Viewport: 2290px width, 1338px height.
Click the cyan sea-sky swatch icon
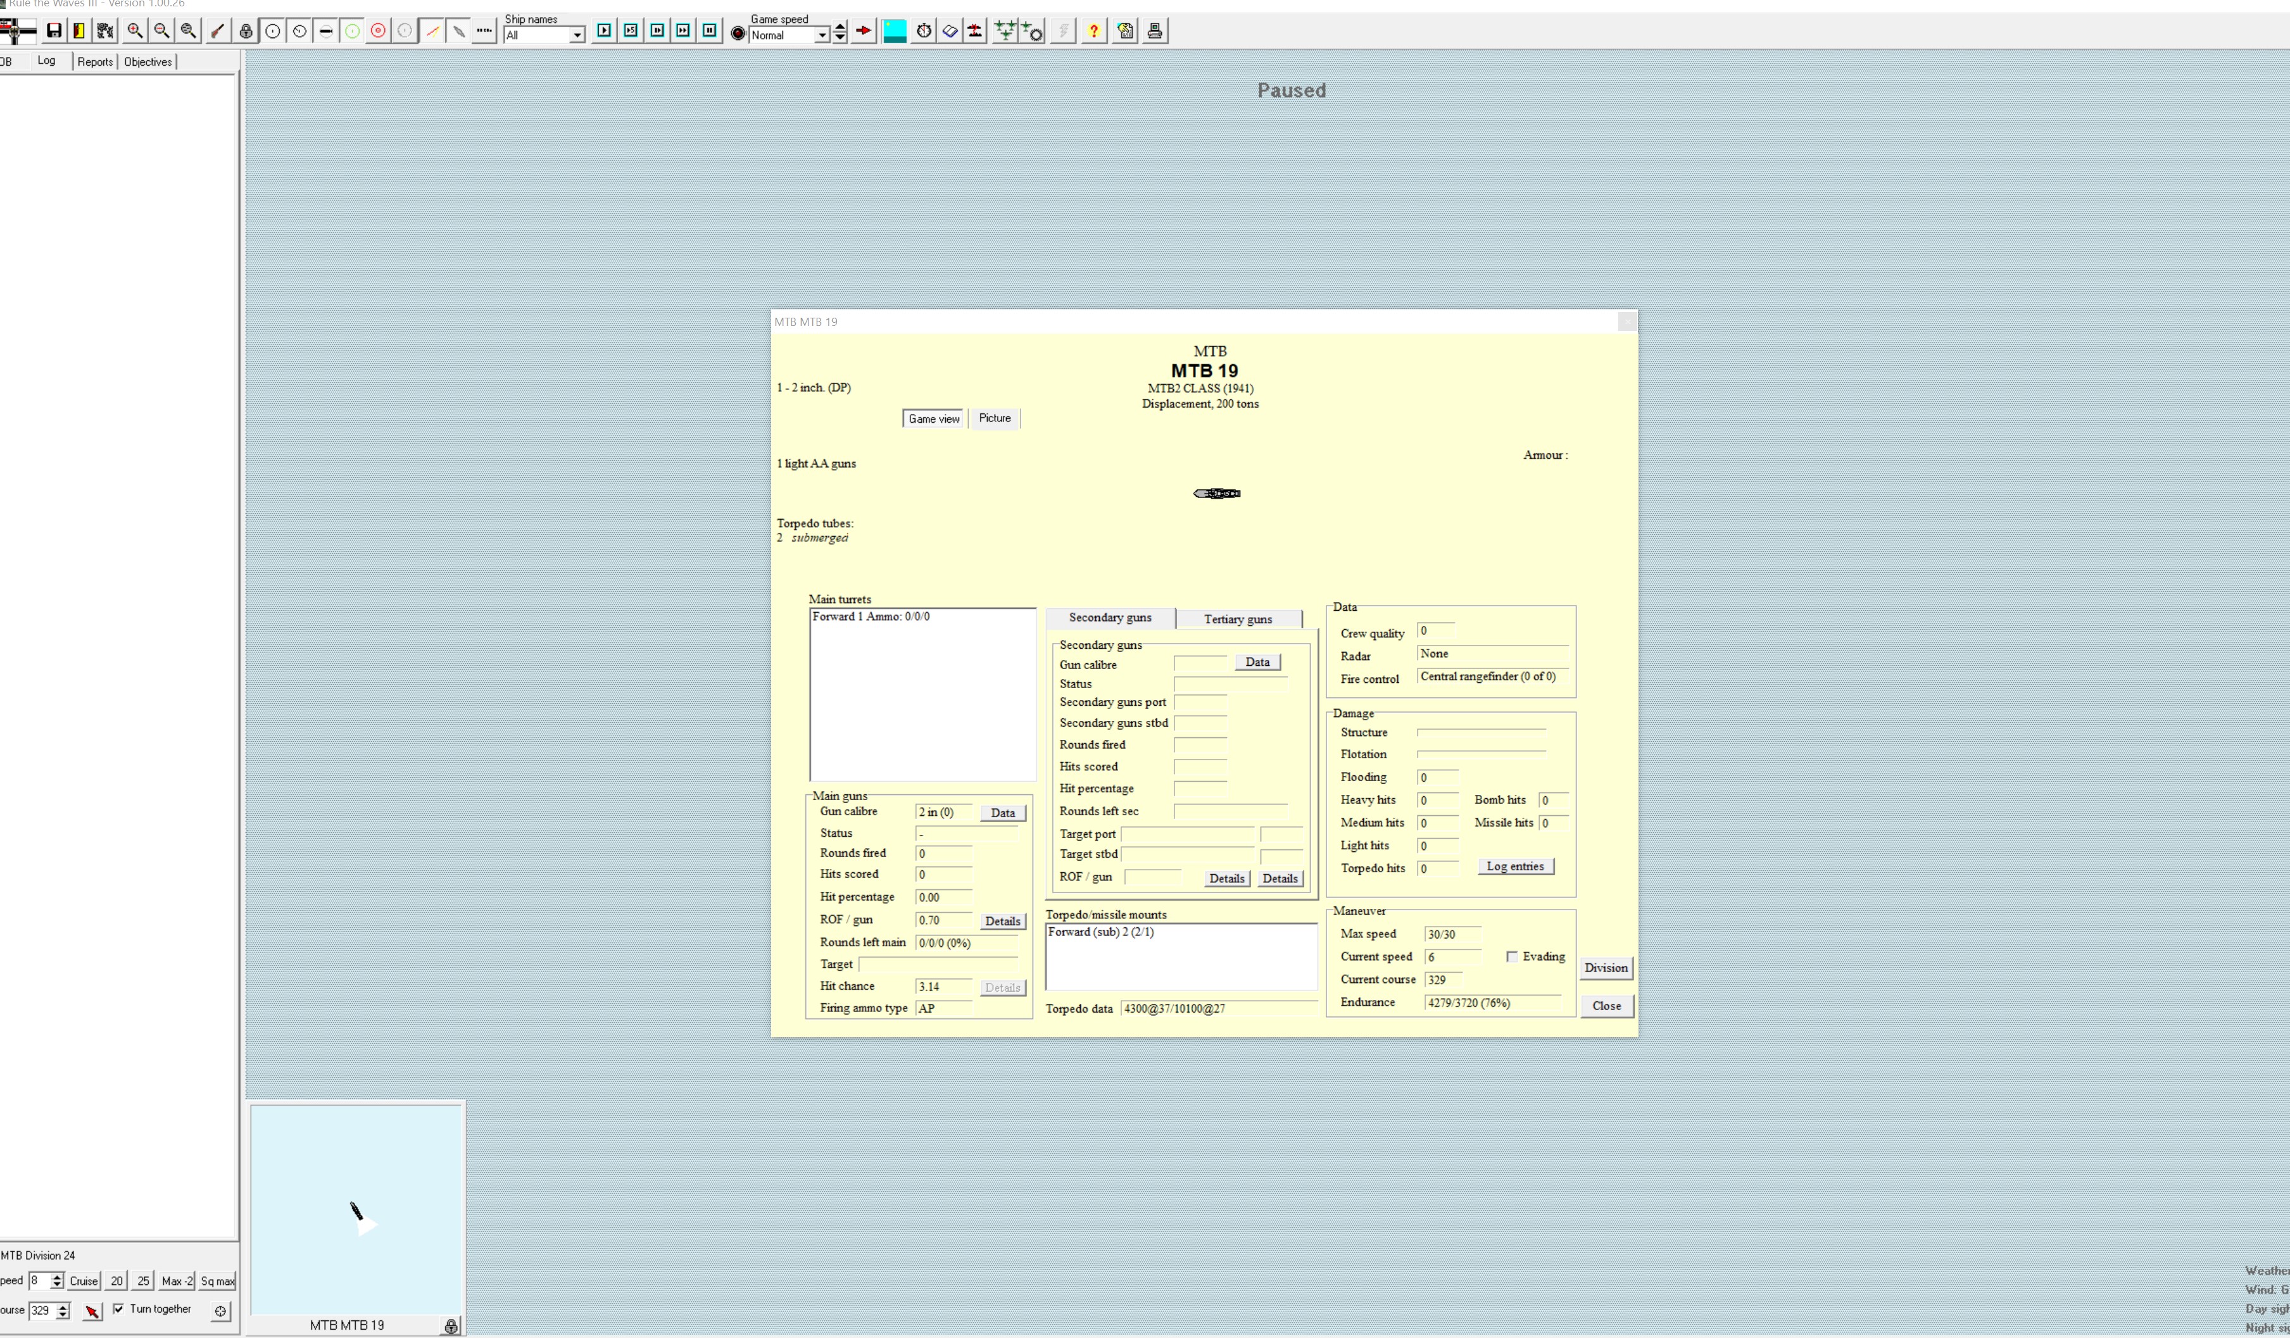894,31
